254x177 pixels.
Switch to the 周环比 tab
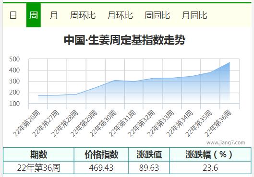coord(83,15)
